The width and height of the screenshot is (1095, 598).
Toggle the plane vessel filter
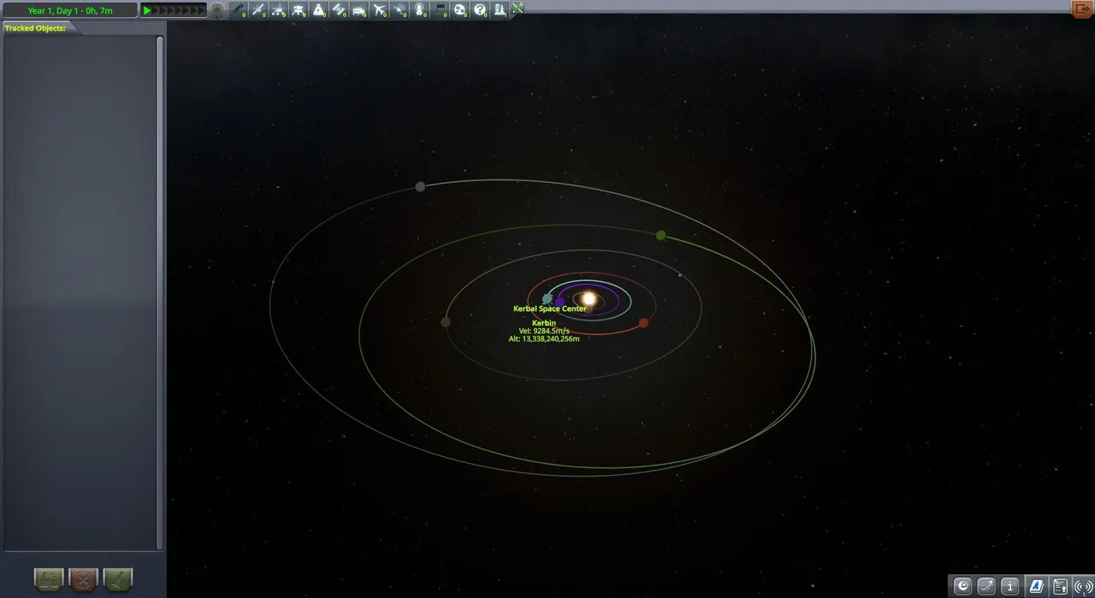coord(380,10)
